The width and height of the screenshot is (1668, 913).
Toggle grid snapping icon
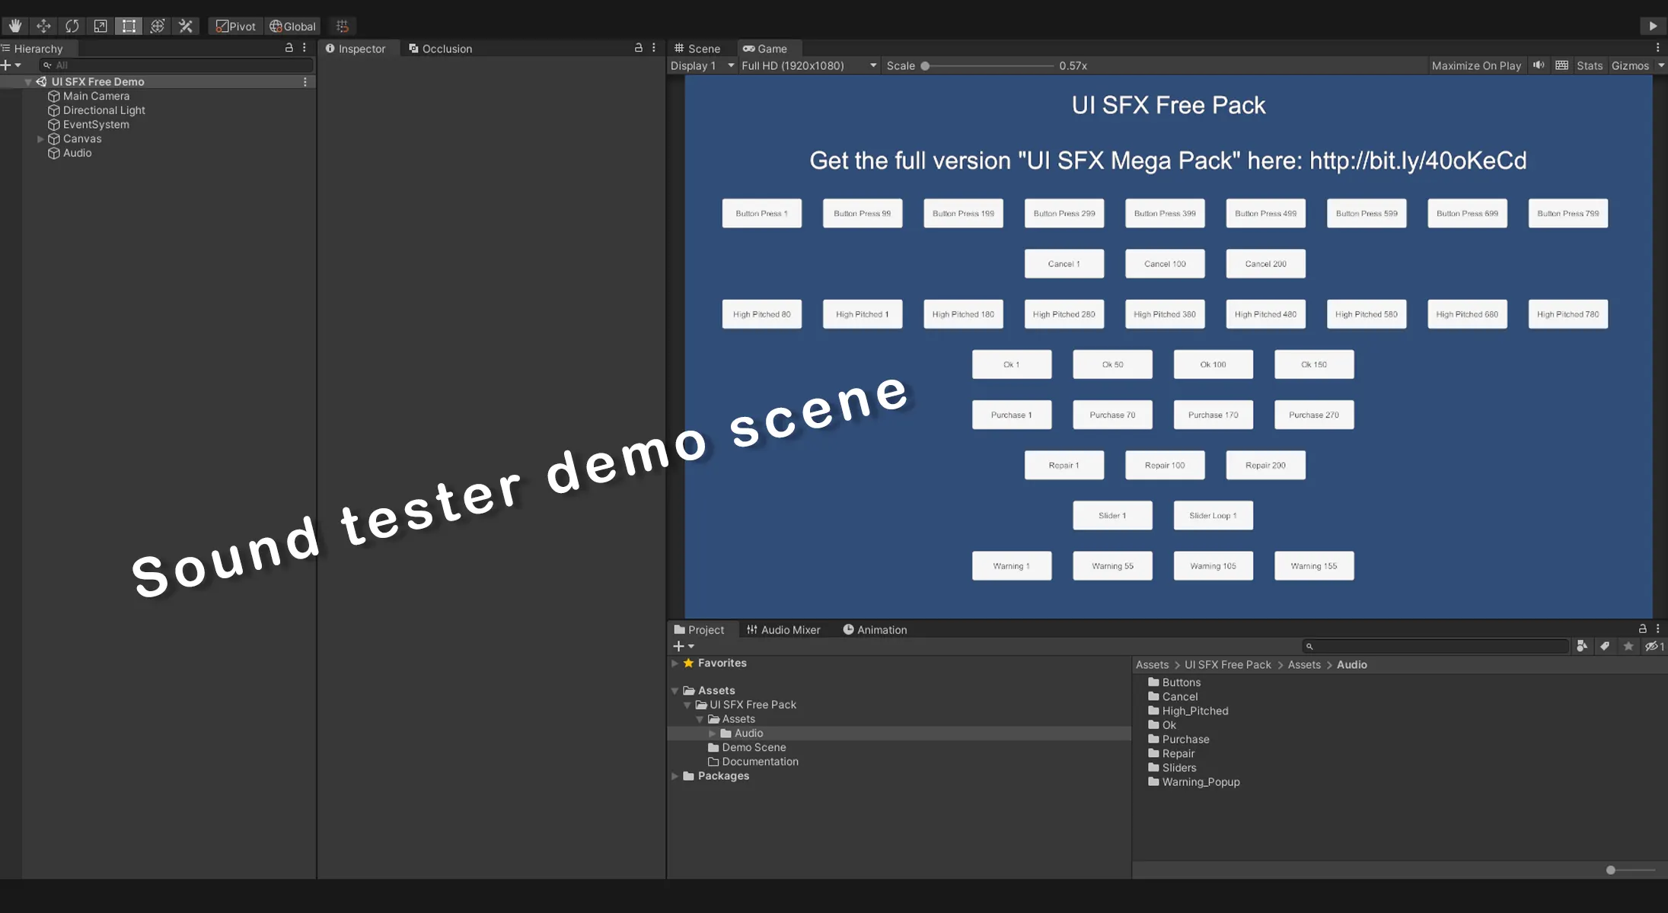pyautogui.click(x=343, y=26)
